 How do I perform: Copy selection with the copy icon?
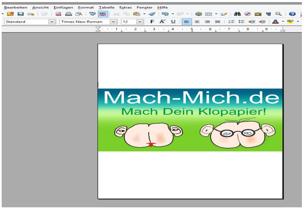coord(126,14)
